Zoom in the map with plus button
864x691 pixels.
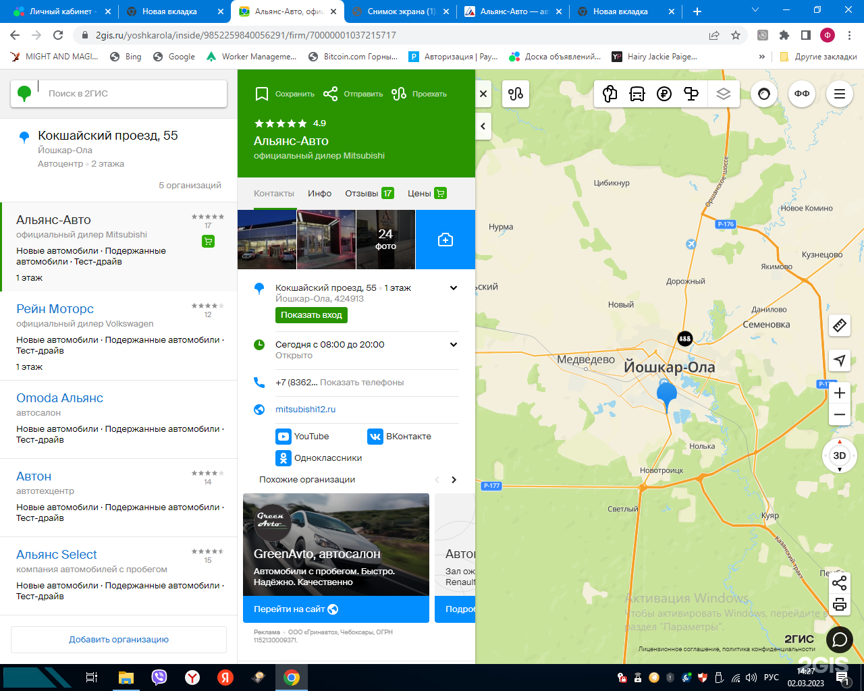[x=840, y=393]
